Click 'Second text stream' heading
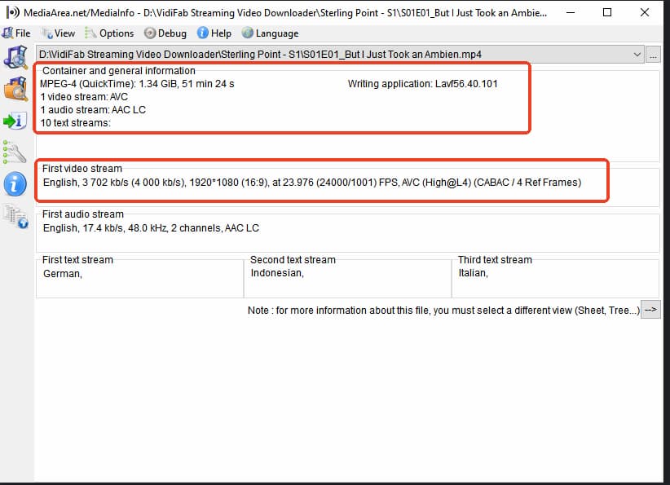 click(293, 260)
